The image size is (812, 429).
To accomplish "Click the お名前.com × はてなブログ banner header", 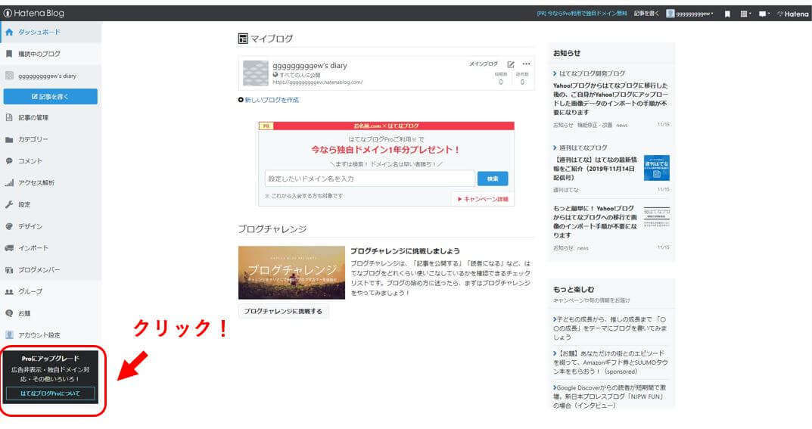I will [x=386, y=126].
